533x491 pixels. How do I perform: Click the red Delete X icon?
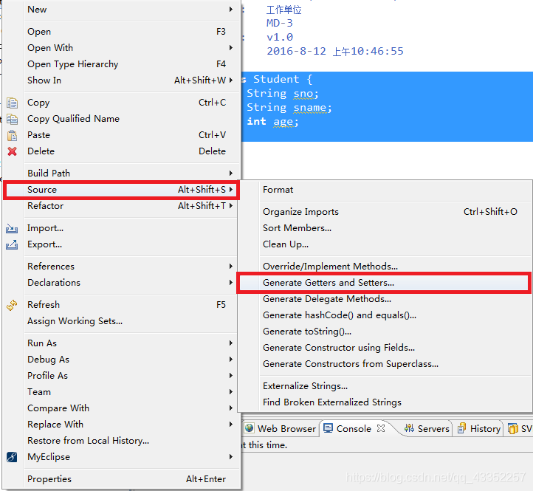12,151
